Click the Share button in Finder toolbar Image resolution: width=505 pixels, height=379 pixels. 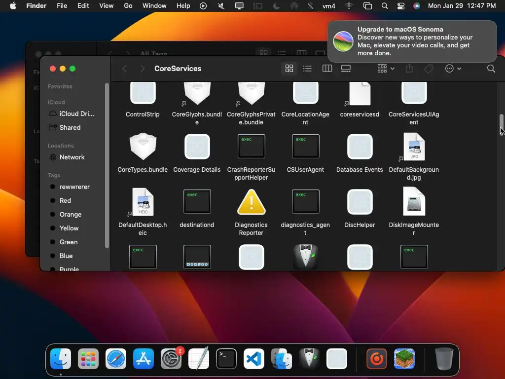pyautogui.click(x=409, y=68)
